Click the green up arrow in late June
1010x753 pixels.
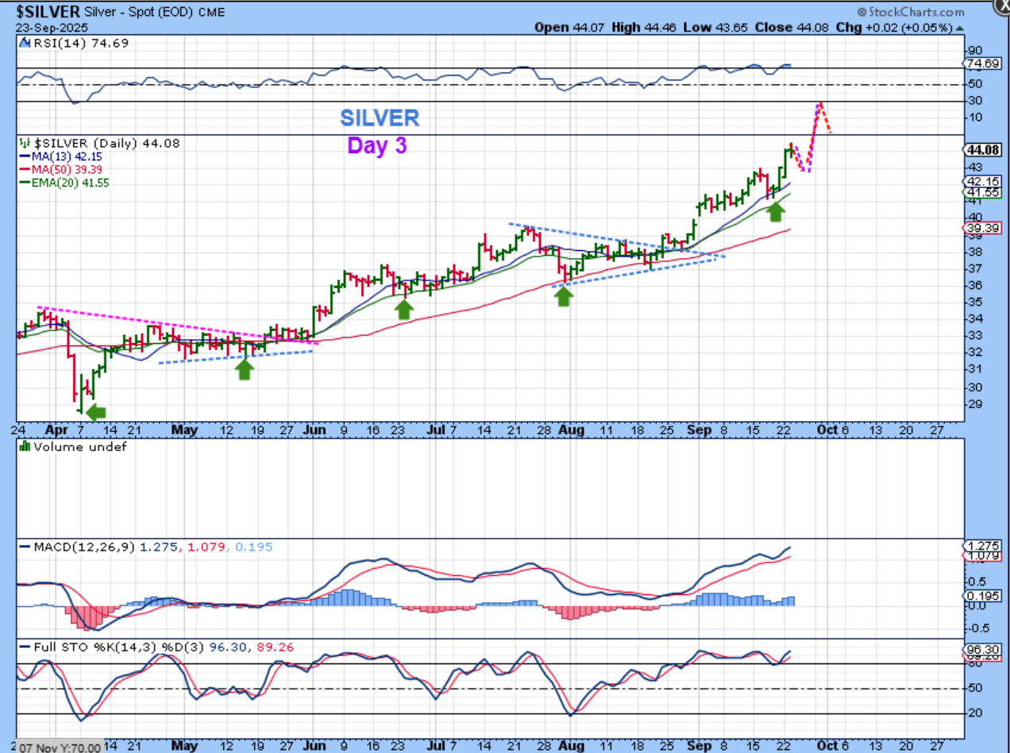pos(404,309)
